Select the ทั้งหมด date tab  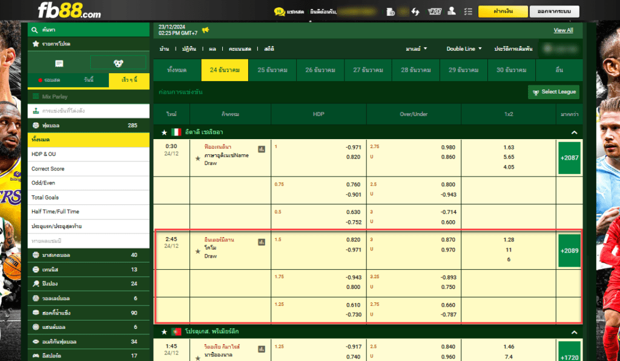pyautogui.click(x=177, y=70)
